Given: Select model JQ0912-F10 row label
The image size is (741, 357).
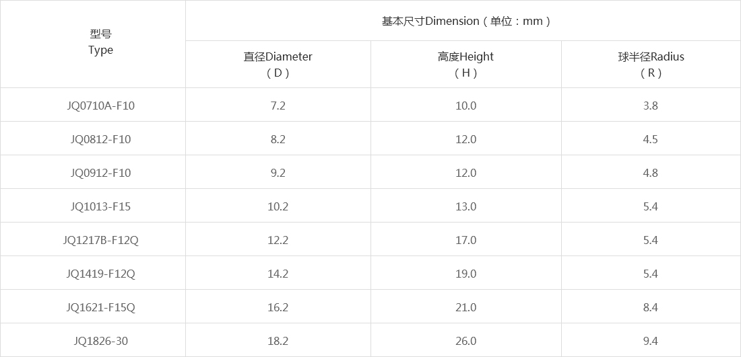Looking at the screenshot, I should pyautogui.click(x=100, y=173).
